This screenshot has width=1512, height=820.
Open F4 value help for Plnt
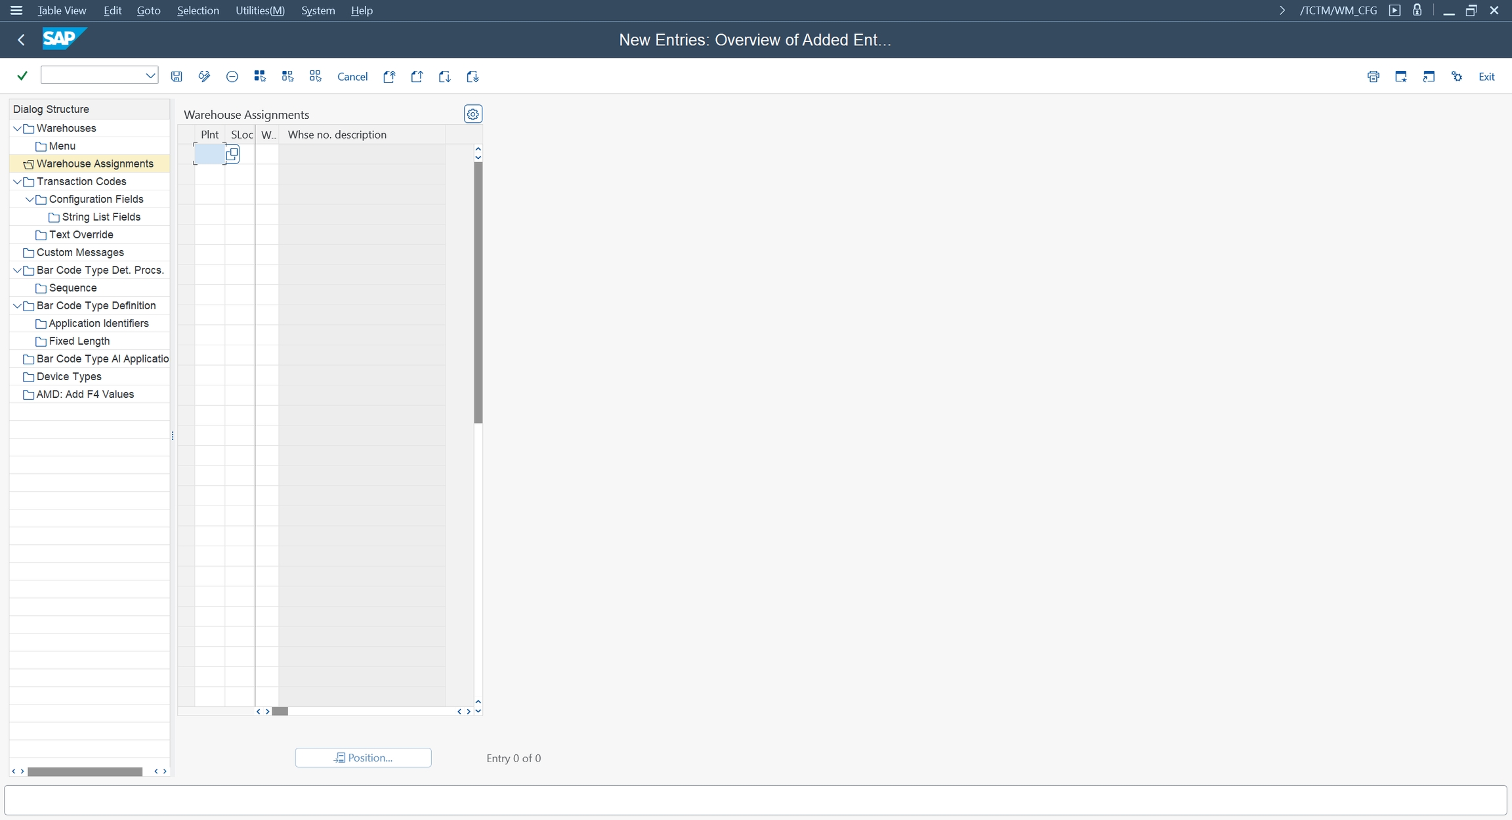232,154
